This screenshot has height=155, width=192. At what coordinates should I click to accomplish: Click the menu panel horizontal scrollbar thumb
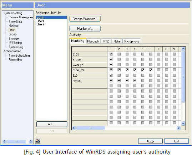coord(16,141)
